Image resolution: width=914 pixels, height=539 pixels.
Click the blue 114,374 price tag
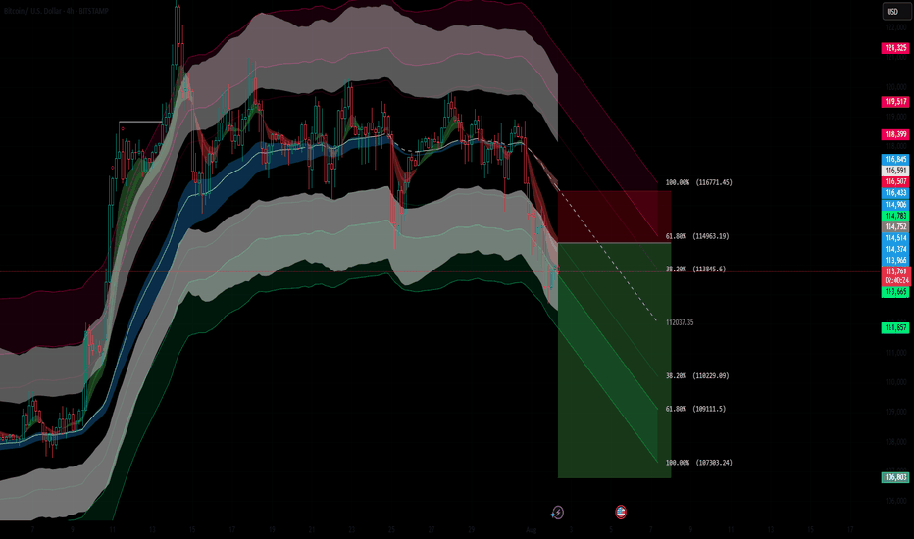895,249
